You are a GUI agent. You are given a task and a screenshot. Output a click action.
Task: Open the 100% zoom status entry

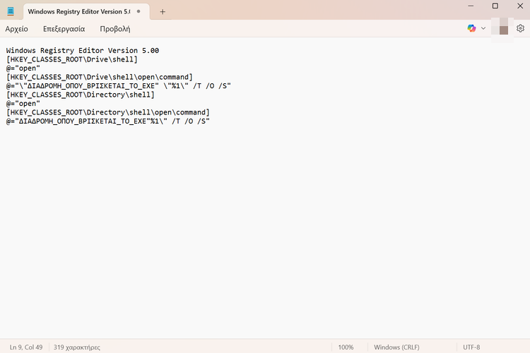(346, 347)
